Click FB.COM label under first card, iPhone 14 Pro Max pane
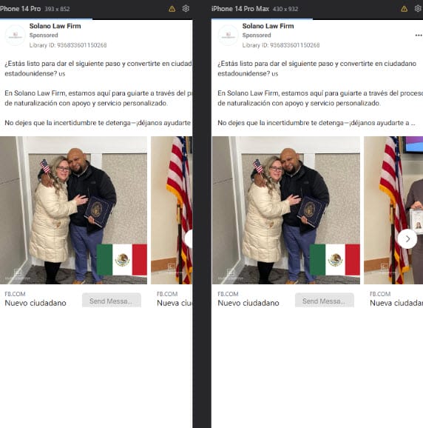The width and height of the screenshot is (423, 428). (x=228, y=294)
